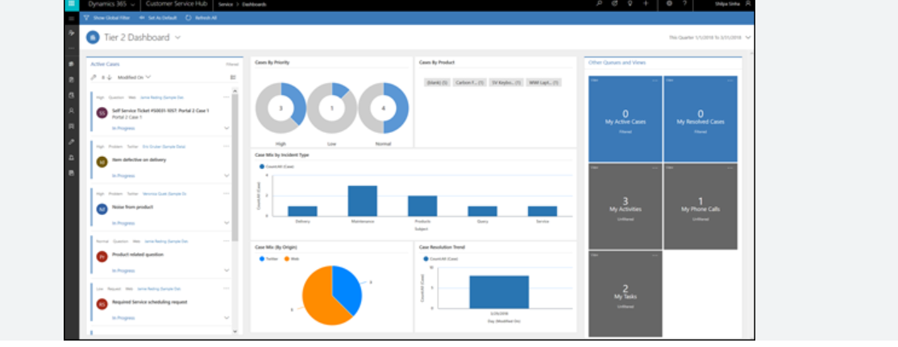Open the settings gear icon
The height and width of the screenshot is (347, 898).
[669, 3]
